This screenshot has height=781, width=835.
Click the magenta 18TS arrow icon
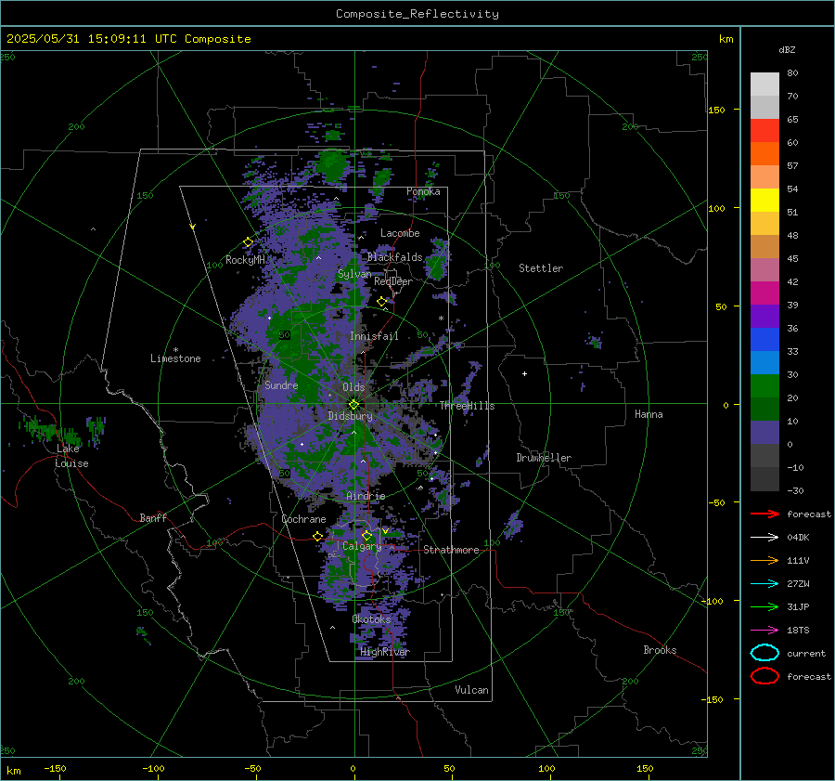764,631
